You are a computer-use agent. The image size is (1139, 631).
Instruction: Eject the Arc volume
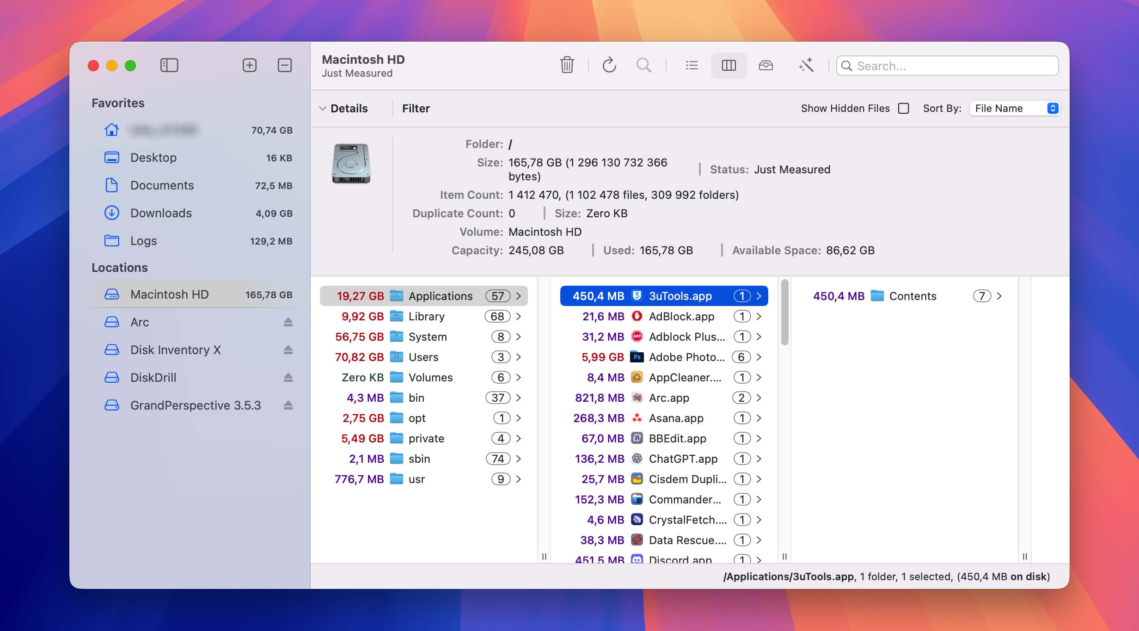(x=288, y=322)
